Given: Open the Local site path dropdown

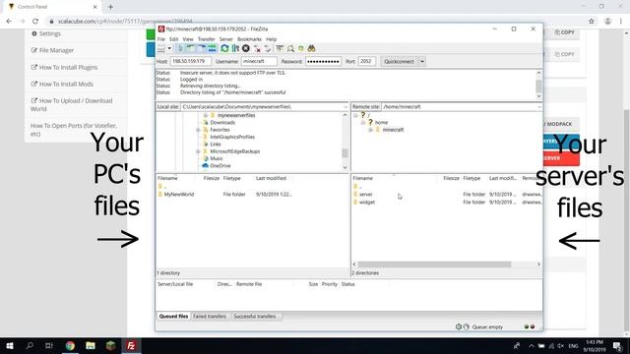Looking at the screenshot, I should pos(346,107).
